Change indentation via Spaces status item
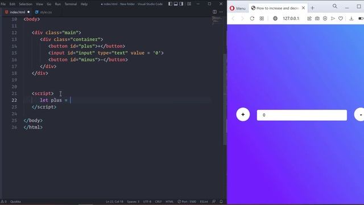Viewport: 364px width, 205px height. pos(133,202)
